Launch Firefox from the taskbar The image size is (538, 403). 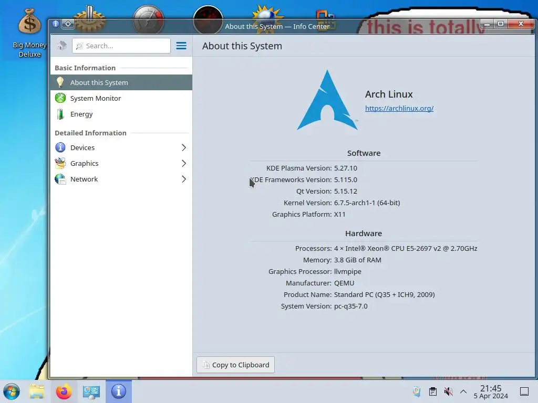point(64,391)
